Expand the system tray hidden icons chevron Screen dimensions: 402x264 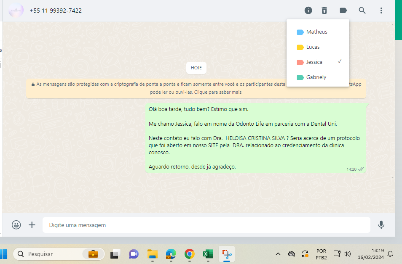278,254
